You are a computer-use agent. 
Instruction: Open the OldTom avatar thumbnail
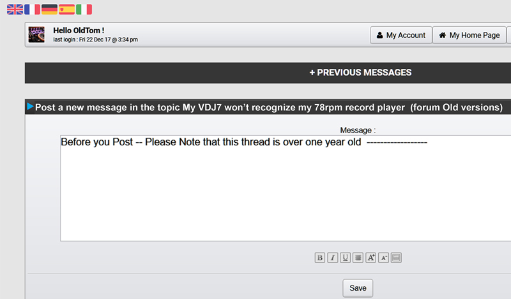pos(36,34)
